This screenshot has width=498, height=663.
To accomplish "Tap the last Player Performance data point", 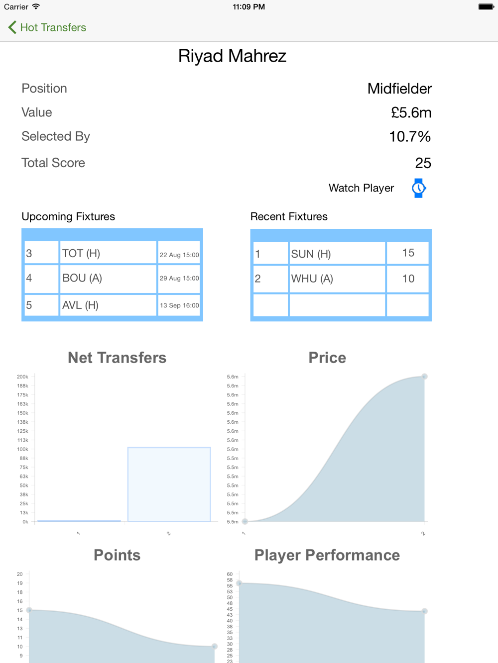I will 425,611.
